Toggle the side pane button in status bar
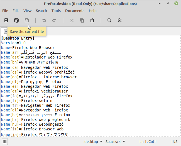Screen dimensions: 181x146 pos(5,142)
